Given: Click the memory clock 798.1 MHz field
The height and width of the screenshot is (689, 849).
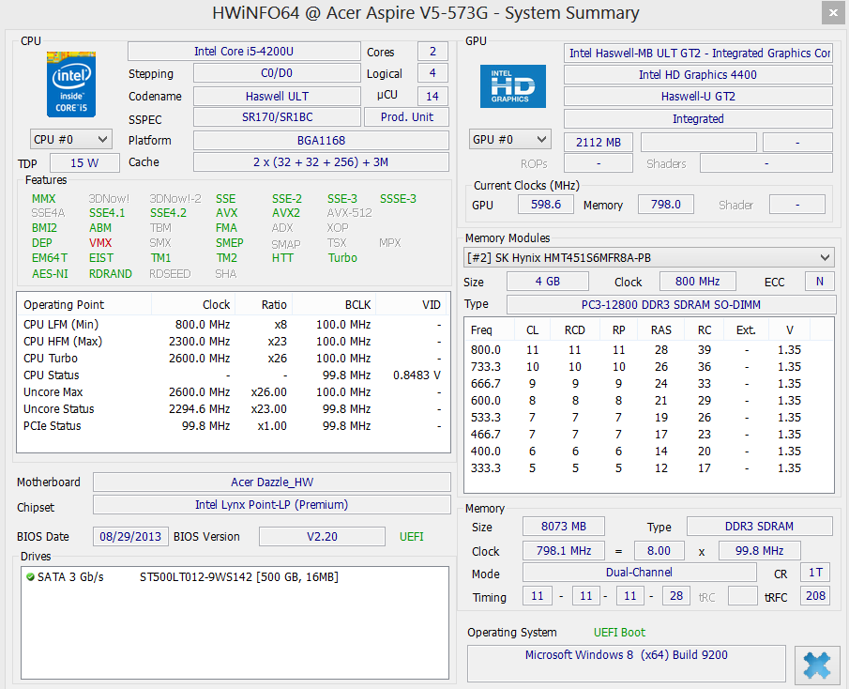Looking at the screenshot, I should pyautogui.click(x=564, y=551).
